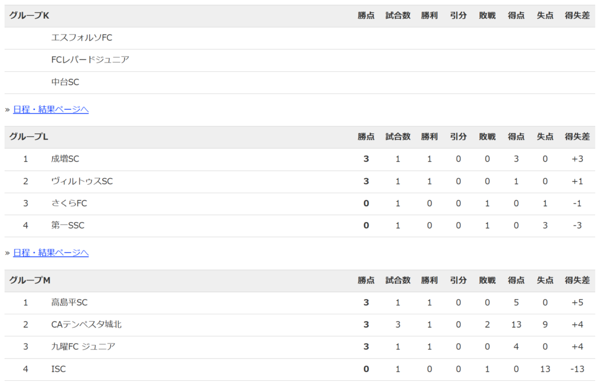This screenshot has height=385, width=598.
Task: Click the 中台SC team name
Action: point(65,82)
